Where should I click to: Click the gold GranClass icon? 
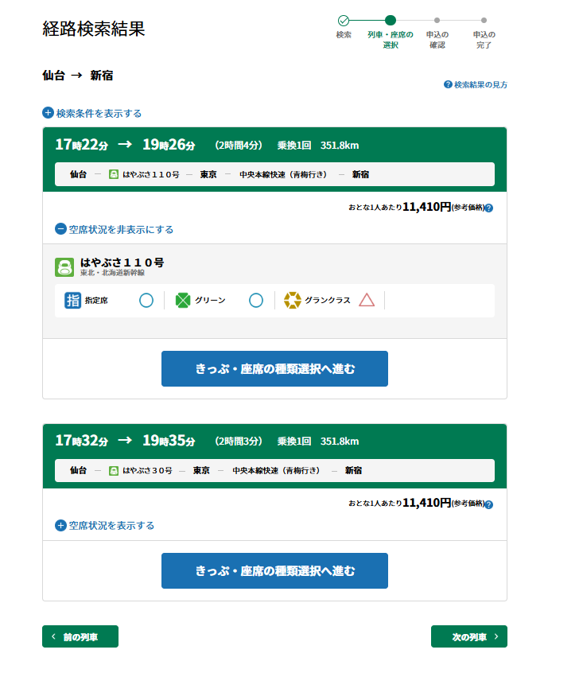tap(293, 300)
